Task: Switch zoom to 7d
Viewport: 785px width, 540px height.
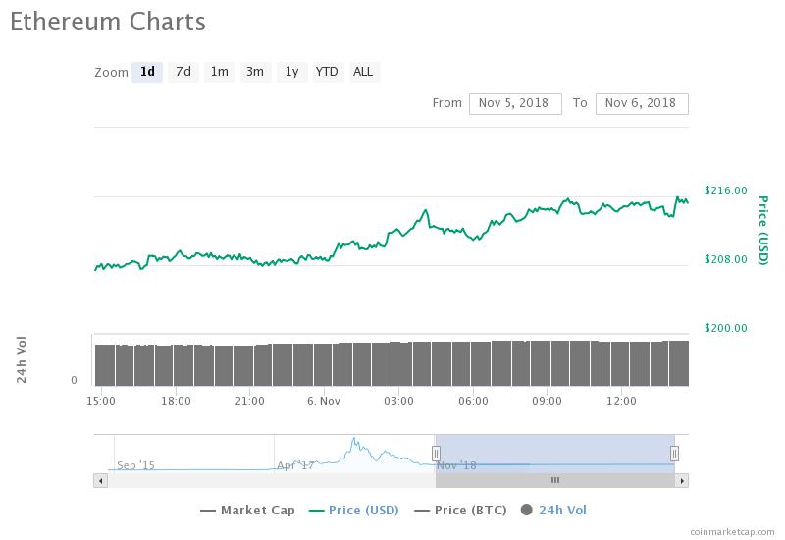Action: pos(183,72)
